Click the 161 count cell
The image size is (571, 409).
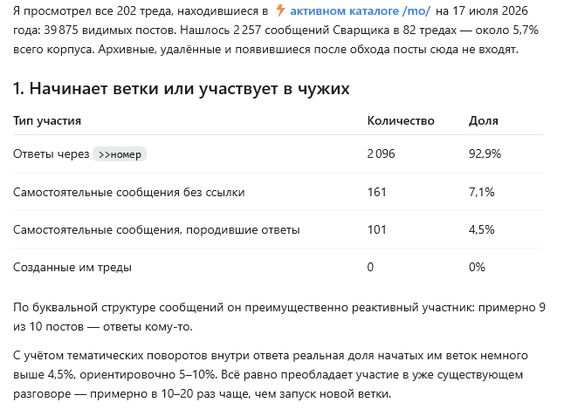376,192
